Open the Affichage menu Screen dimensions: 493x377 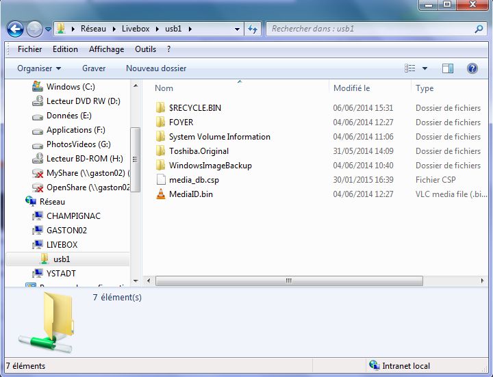(x=106, y=49)
